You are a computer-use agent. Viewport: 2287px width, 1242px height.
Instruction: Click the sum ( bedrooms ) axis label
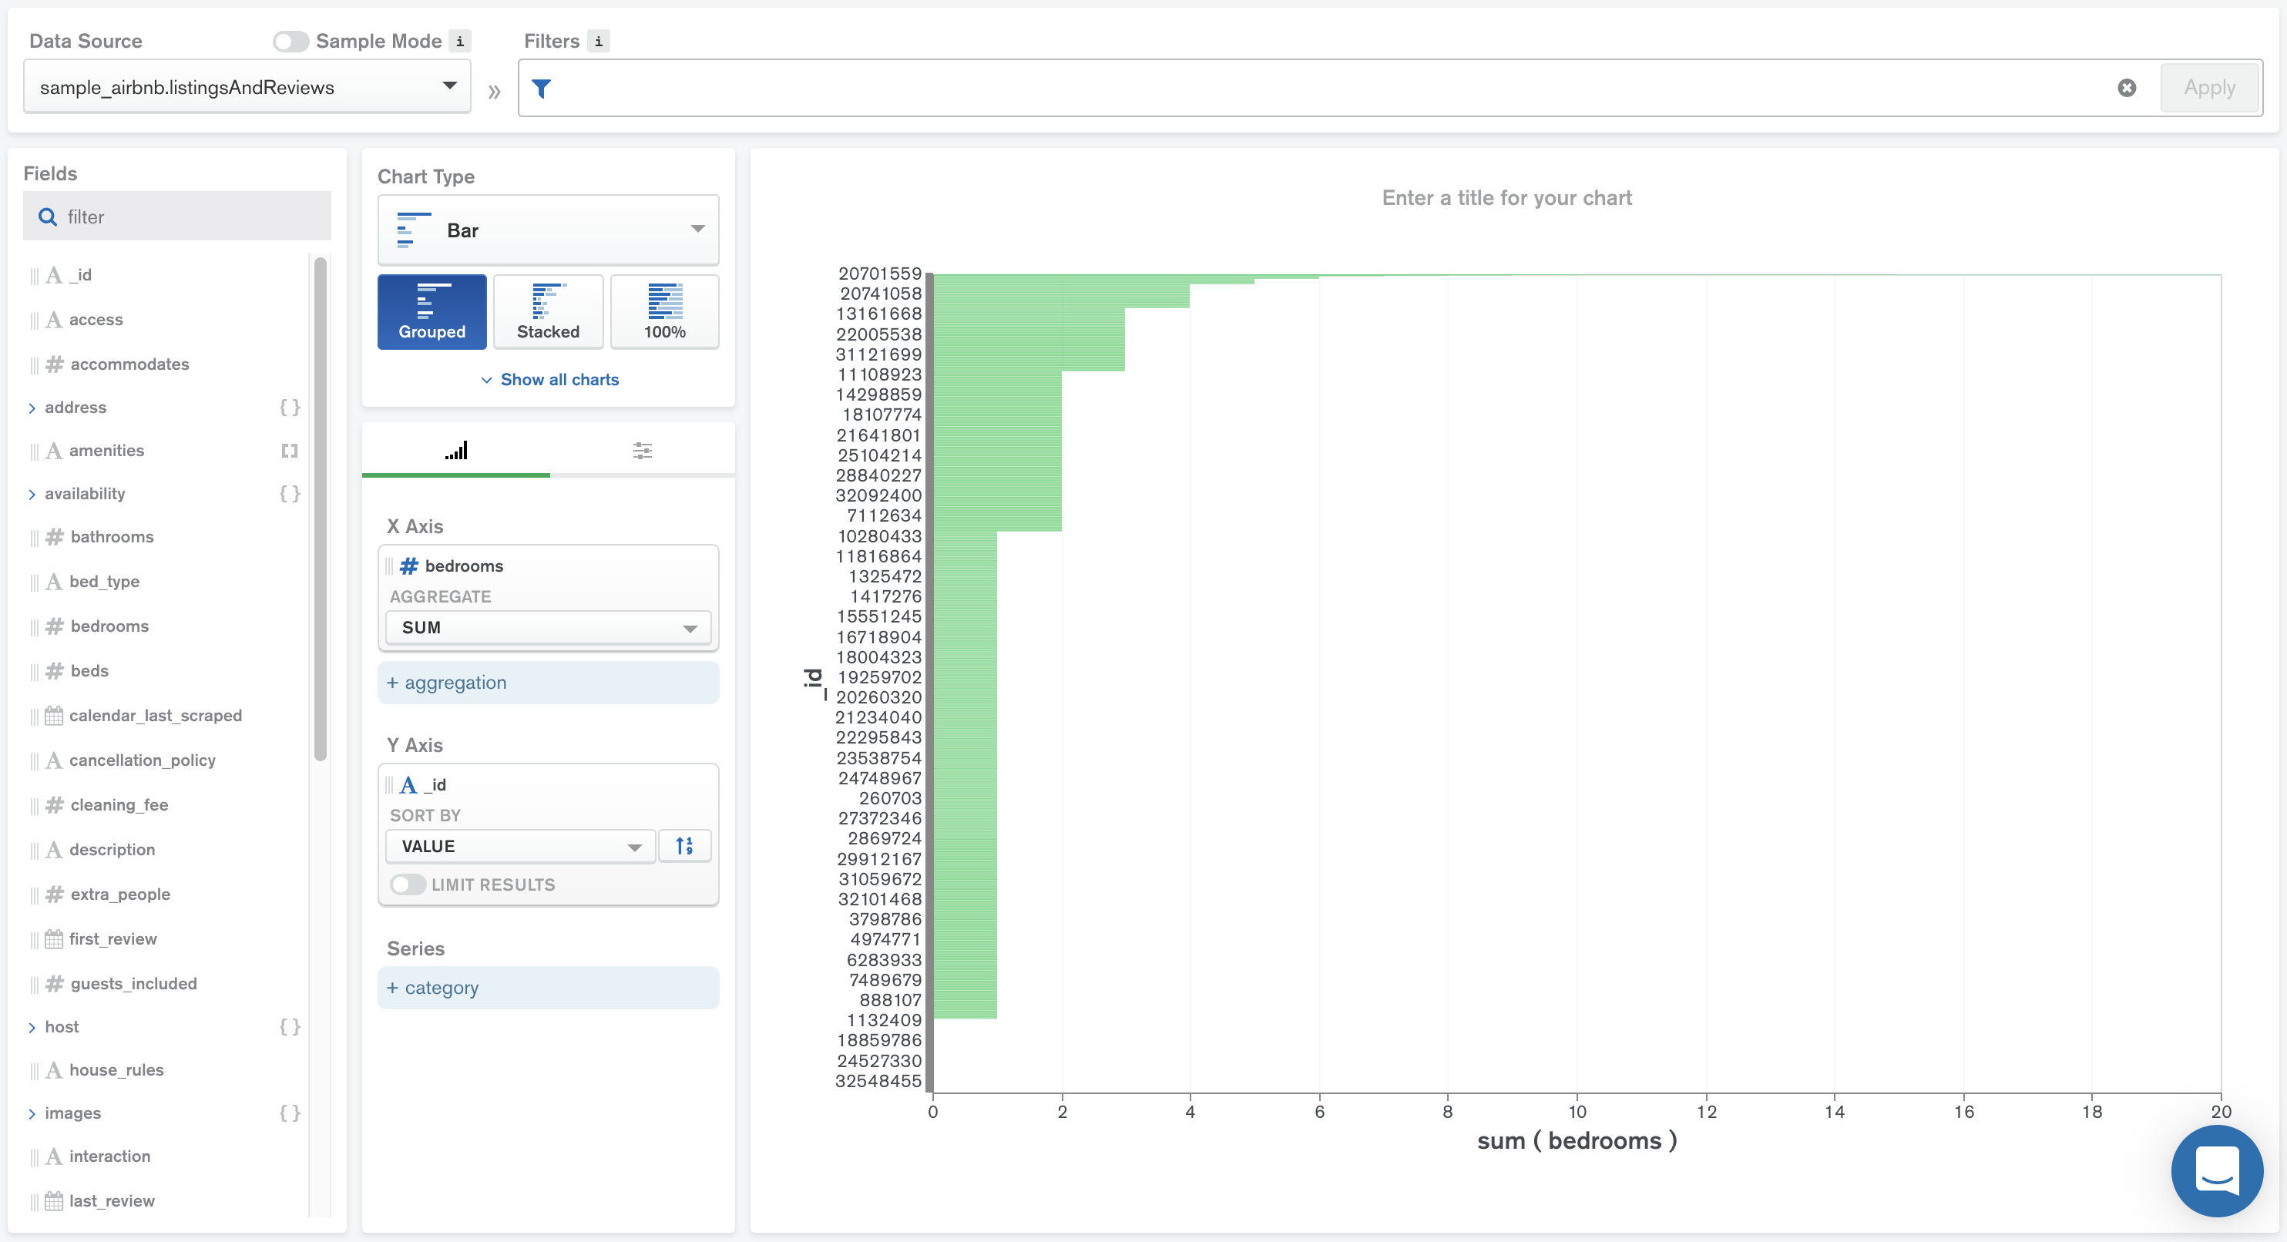tap(1577, 1141)
